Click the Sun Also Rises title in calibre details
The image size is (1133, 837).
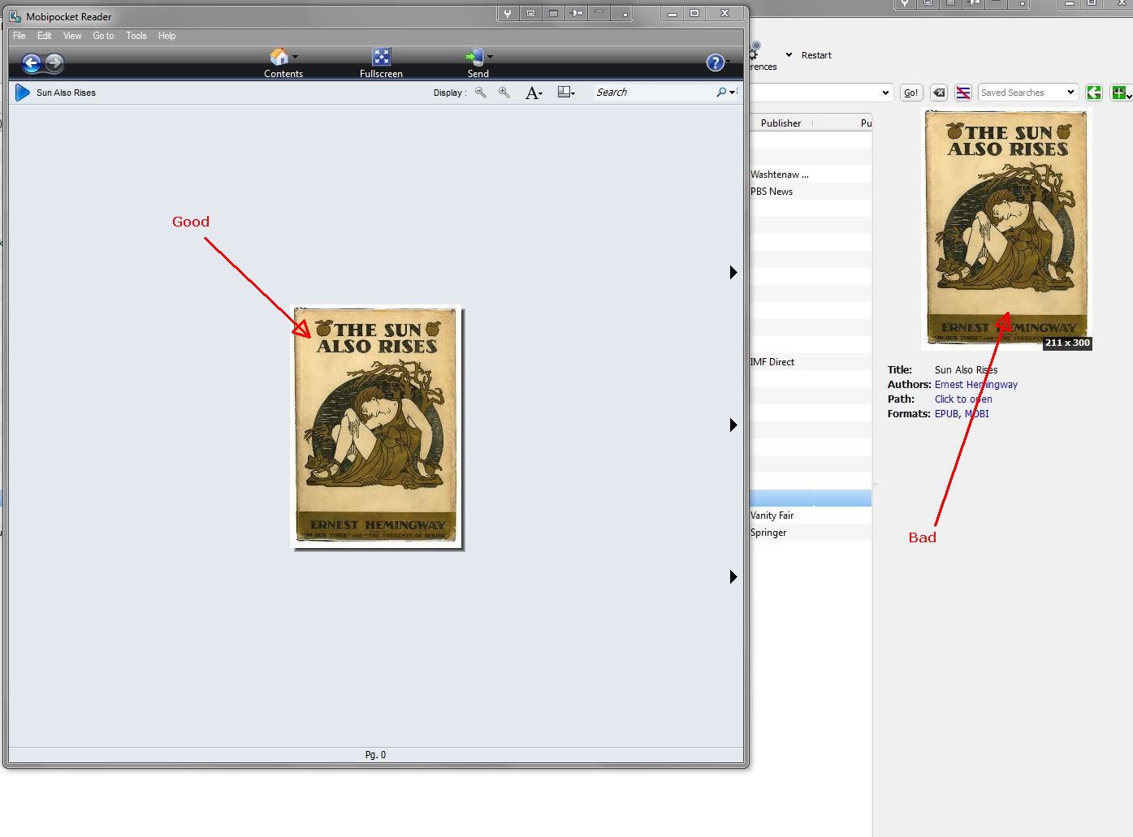point(966,370)
